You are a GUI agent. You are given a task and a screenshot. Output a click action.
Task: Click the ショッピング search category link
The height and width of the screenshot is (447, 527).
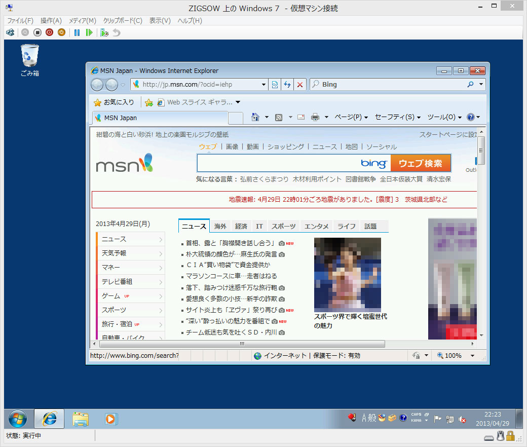click(286, 147)
